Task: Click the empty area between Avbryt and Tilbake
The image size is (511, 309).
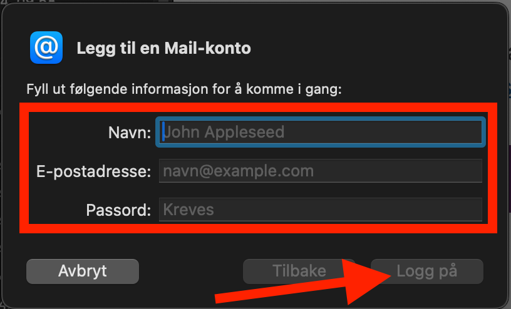Action: pos(191,271)
